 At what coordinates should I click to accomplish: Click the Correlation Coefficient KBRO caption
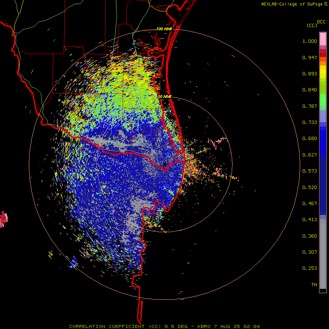click(x=164, y=326)
